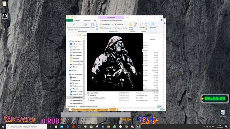Click the taskbar search box
The width and height of the screenshot is (230, 129).
point(26,126)
